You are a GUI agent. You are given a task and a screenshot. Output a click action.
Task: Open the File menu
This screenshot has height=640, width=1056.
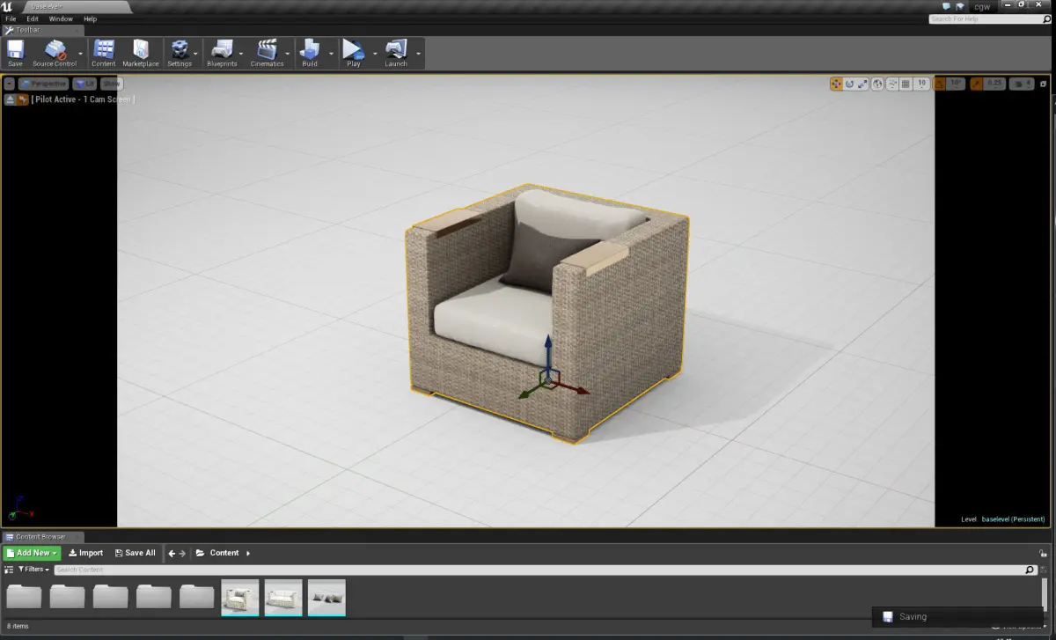11,18
